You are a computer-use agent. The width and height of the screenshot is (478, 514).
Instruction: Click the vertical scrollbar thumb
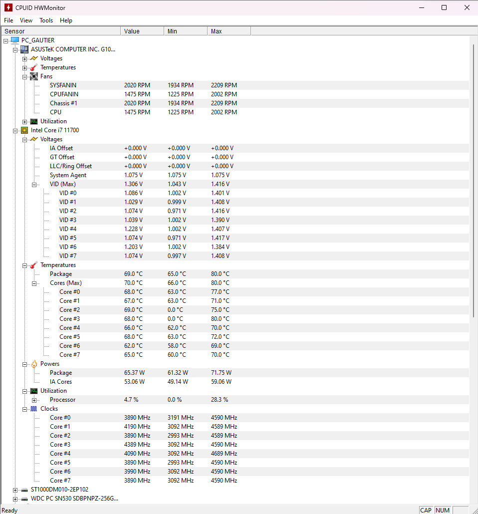[x=474, y=181]
